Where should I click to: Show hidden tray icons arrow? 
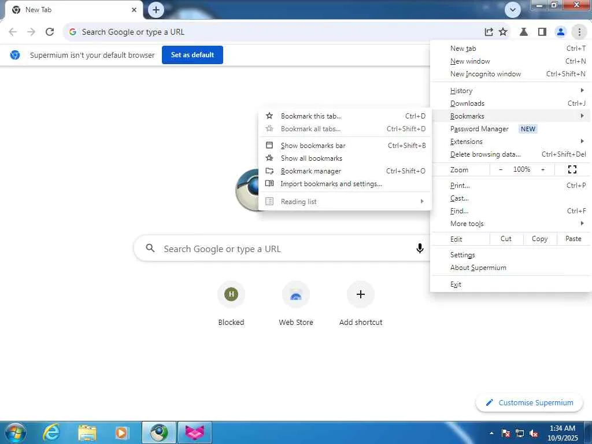[491, 433]
